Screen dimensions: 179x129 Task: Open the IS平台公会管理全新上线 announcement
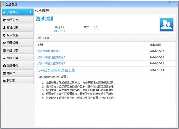point(57,70)
